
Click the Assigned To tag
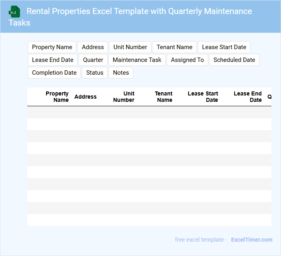tap(187, 60)
